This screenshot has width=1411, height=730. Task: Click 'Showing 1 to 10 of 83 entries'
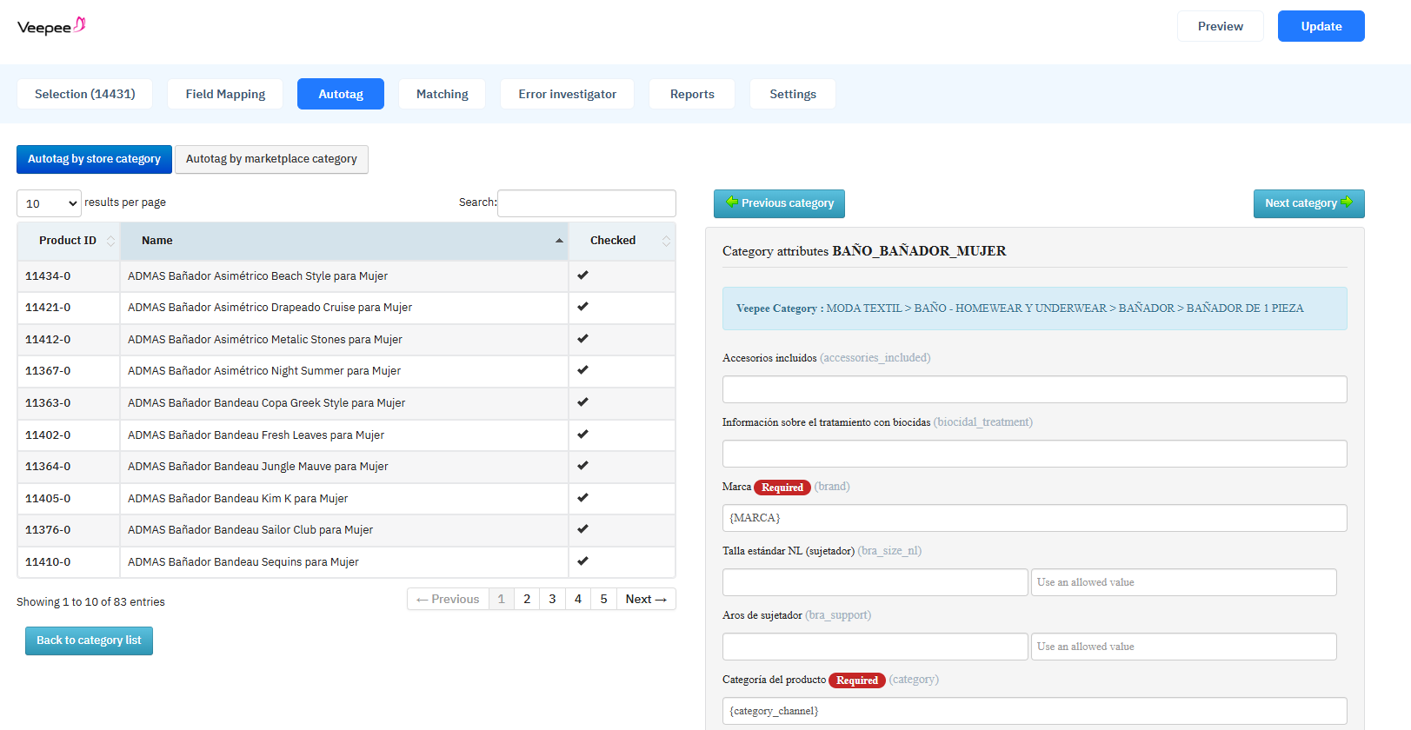90,602
